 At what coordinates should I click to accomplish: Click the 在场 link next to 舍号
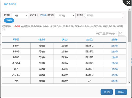click(x=43, y=15)
